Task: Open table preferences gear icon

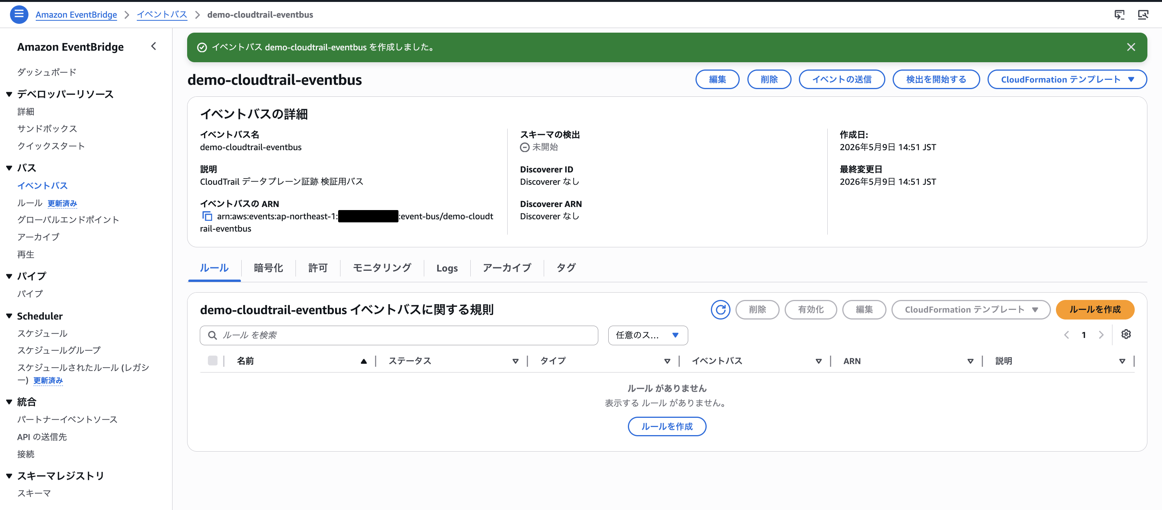Action: pyautogui.click(x=1126, y=334)
